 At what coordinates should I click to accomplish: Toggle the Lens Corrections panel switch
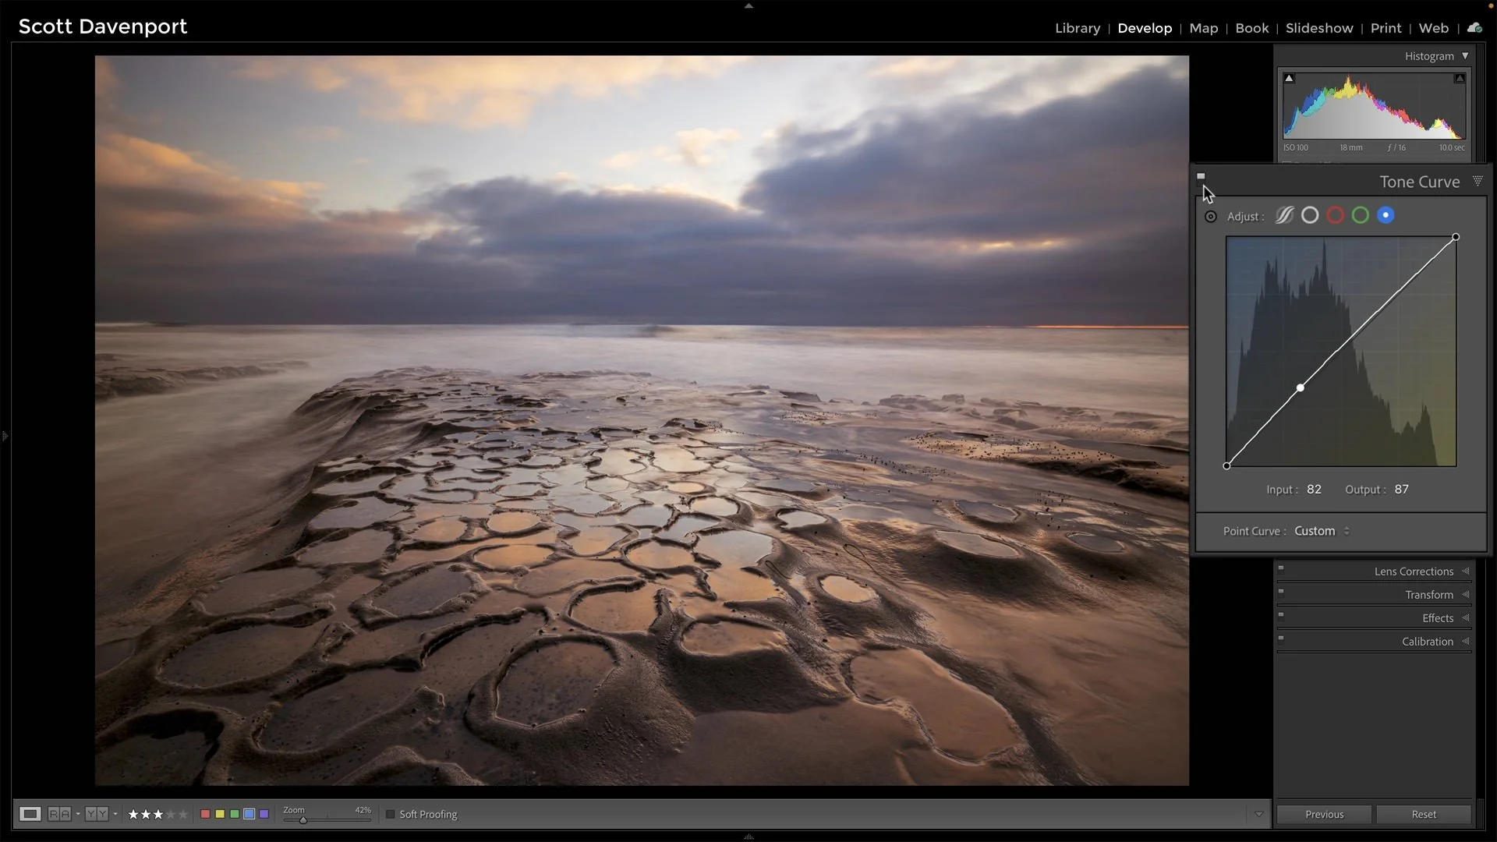(x=1282, y=569)
